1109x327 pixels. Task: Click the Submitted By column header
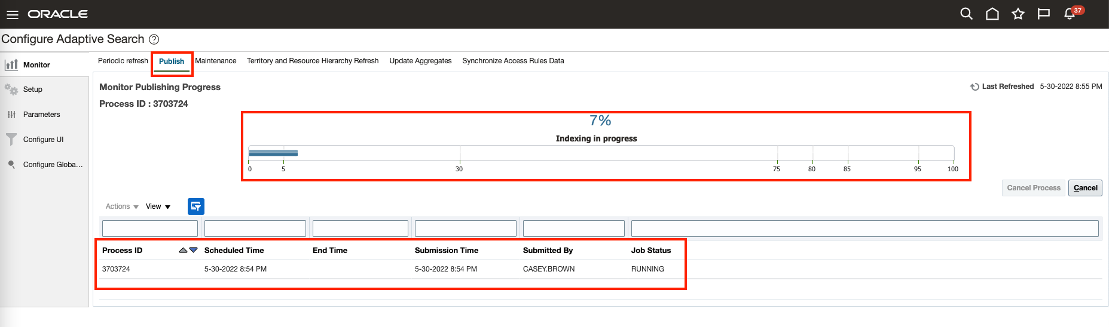point(548,251)
